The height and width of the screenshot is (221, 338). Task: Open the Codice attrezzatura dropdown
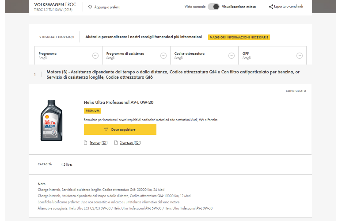tap(205, 55)
